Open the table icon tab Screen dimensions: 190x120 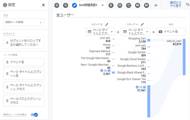(x=120, y=5)
